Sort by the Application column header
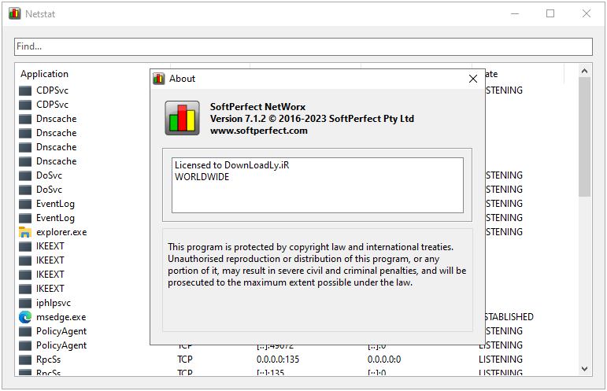607x391 pixels. coord(45,74)
